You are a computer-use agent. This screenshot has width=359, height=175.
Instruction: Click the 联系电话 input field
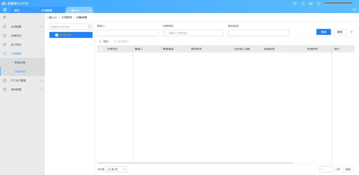click(x=258, y=33)
